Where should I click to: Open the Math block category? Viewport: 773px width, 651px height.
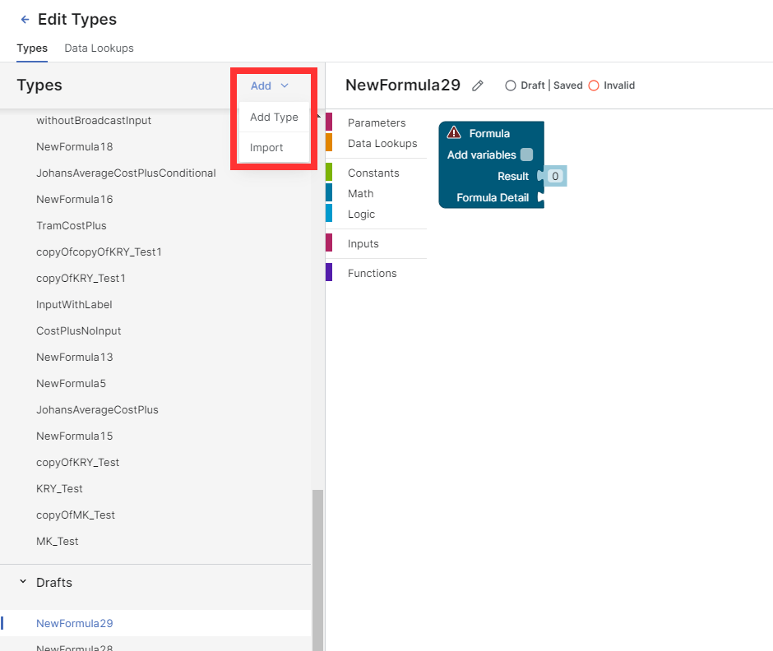360,193
